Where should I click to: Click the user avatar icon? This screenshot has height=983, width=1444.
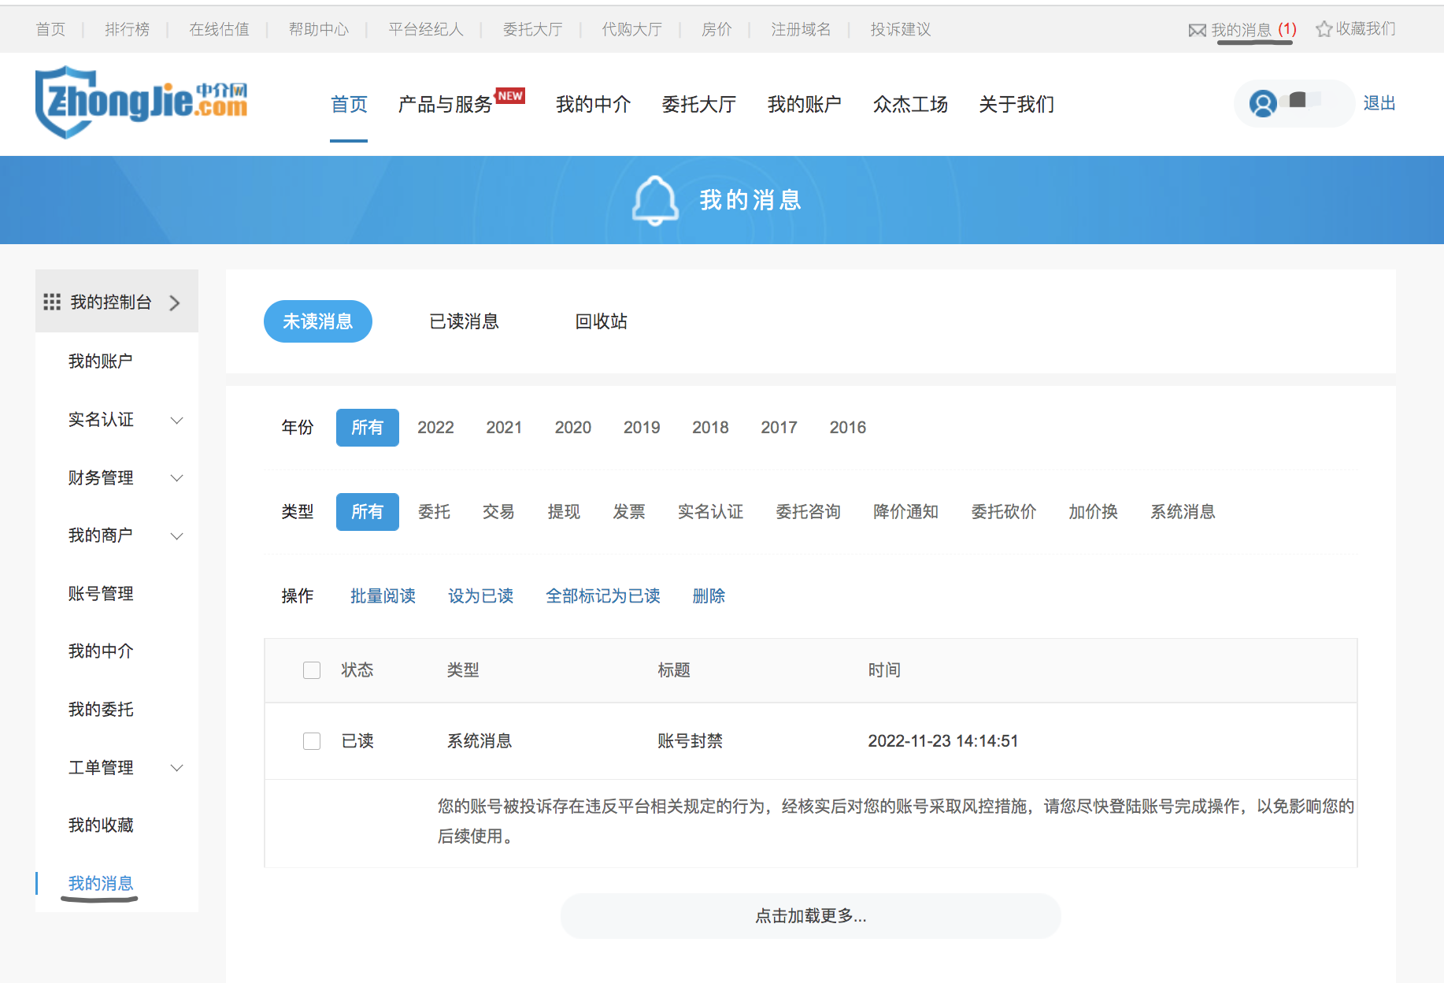tap(1263, 103)
